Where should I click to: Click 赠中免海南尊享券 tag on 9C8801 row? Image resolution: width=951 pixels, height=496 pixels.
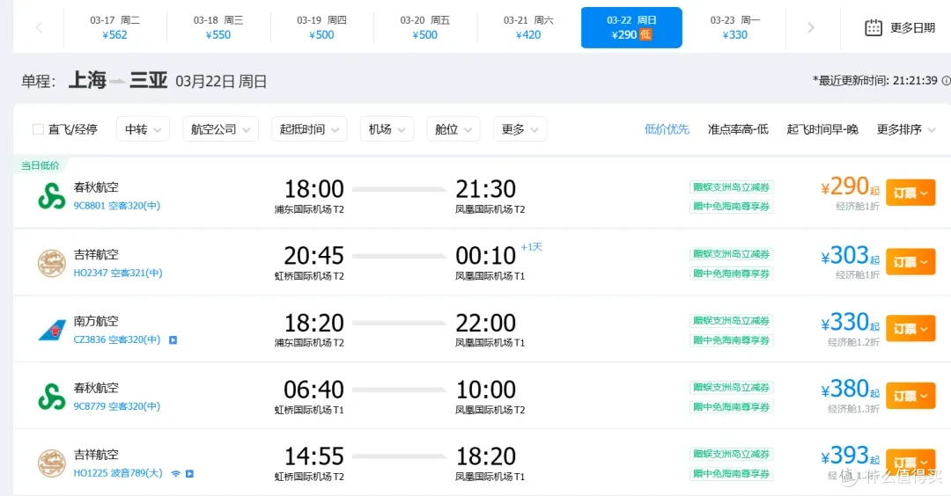[x=732, y=207]
